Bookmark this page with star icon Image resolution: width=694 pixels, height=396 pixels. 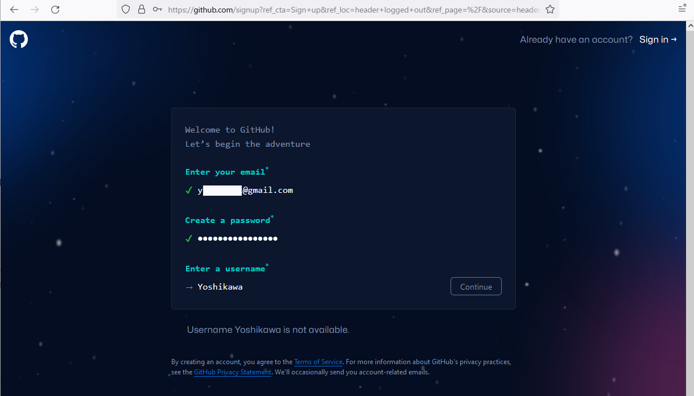[550, 9]
